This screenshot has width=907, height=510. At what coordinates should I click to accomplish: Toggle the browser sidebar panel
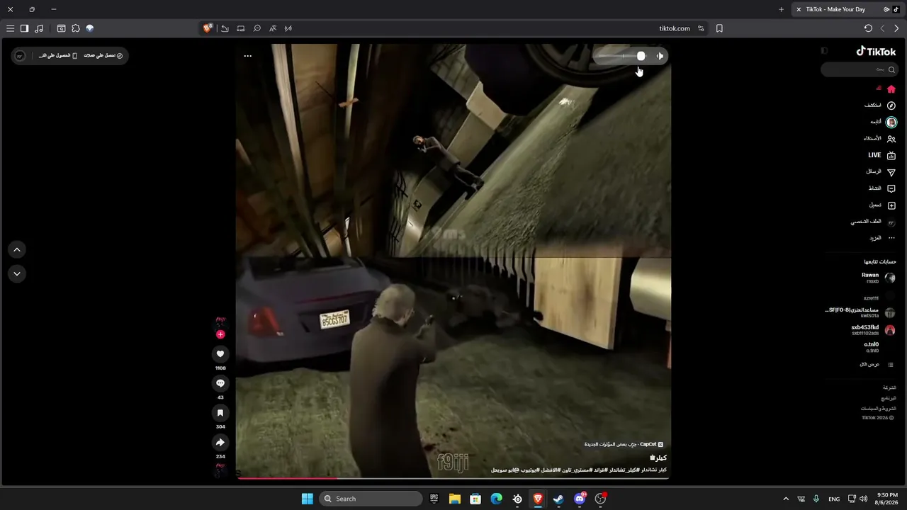(24, 28)
